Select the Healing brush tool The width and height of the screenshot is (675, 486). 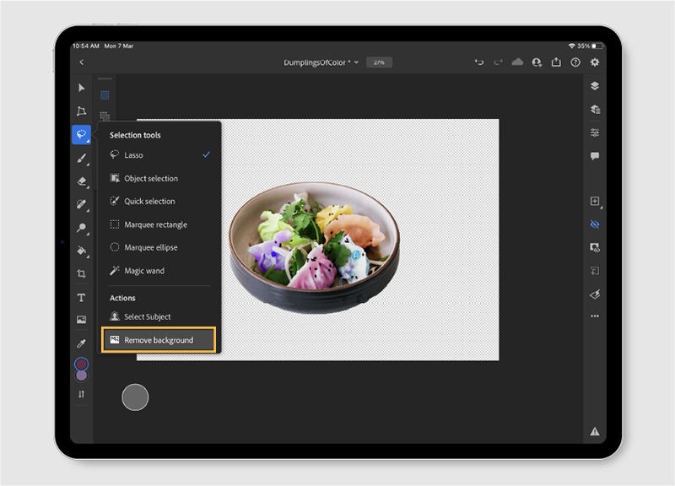point(81,204)
